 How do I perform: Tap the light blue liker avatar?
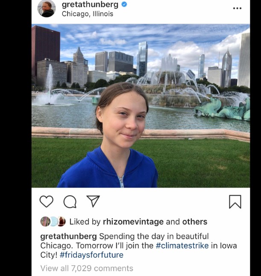(54, 221)
